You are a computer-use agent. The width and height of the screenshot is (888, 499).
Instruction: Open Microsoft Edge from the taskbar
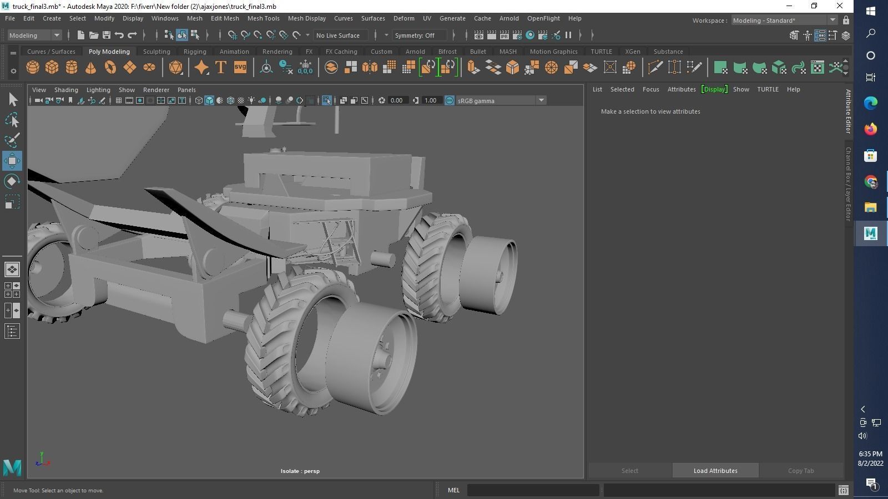click(870, 103)
